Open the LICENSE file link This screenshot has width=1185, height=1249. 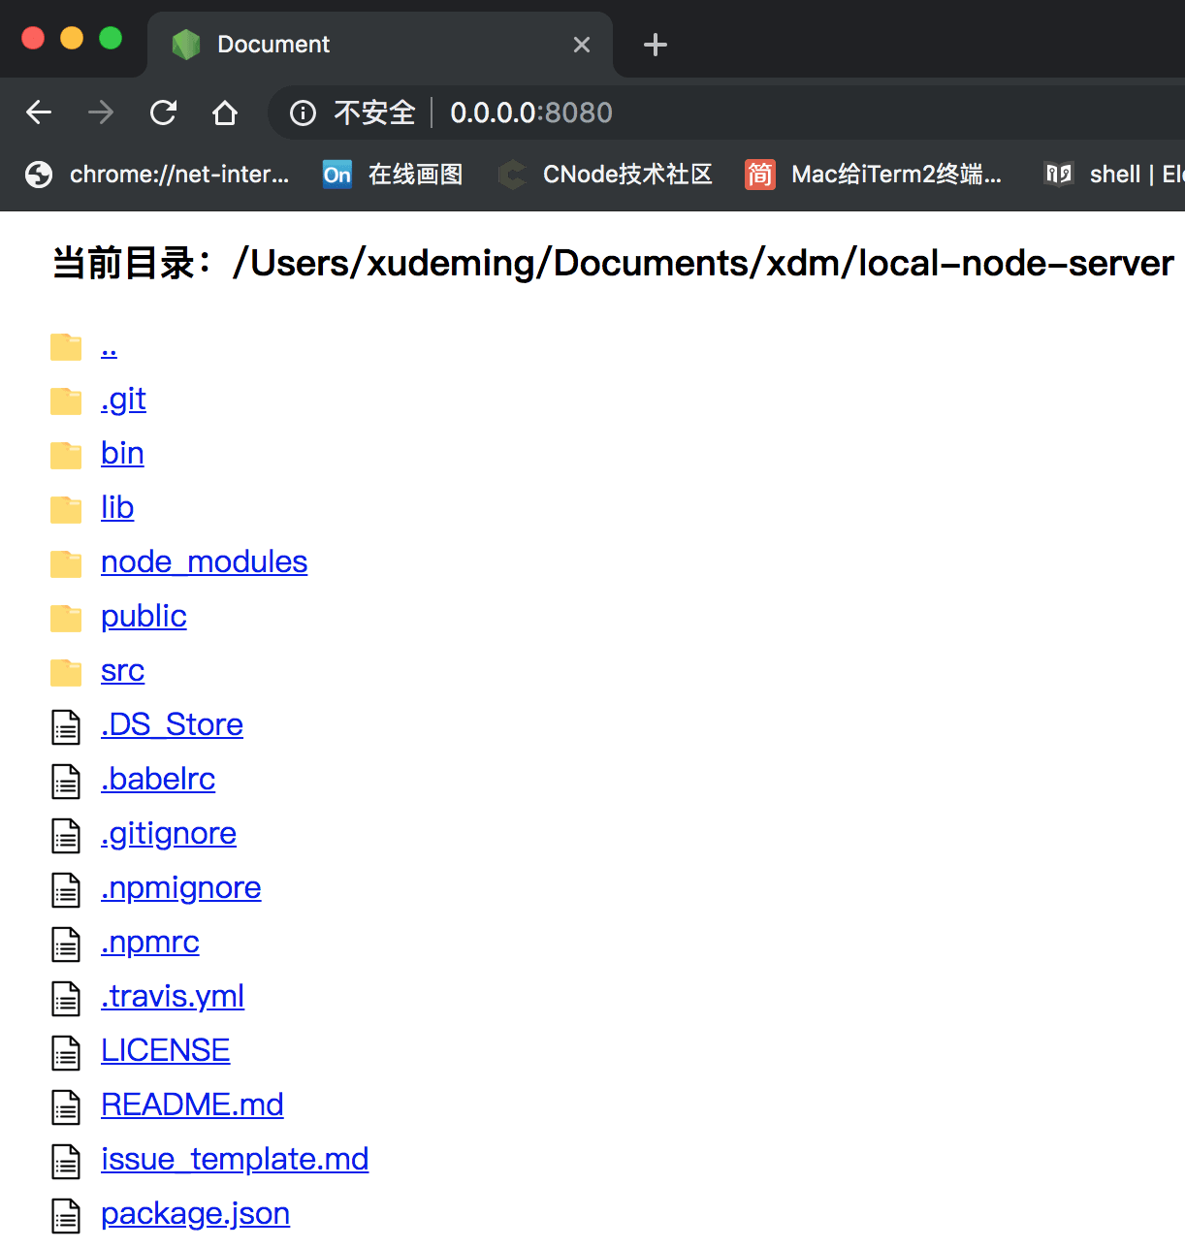click(166, 1050)
